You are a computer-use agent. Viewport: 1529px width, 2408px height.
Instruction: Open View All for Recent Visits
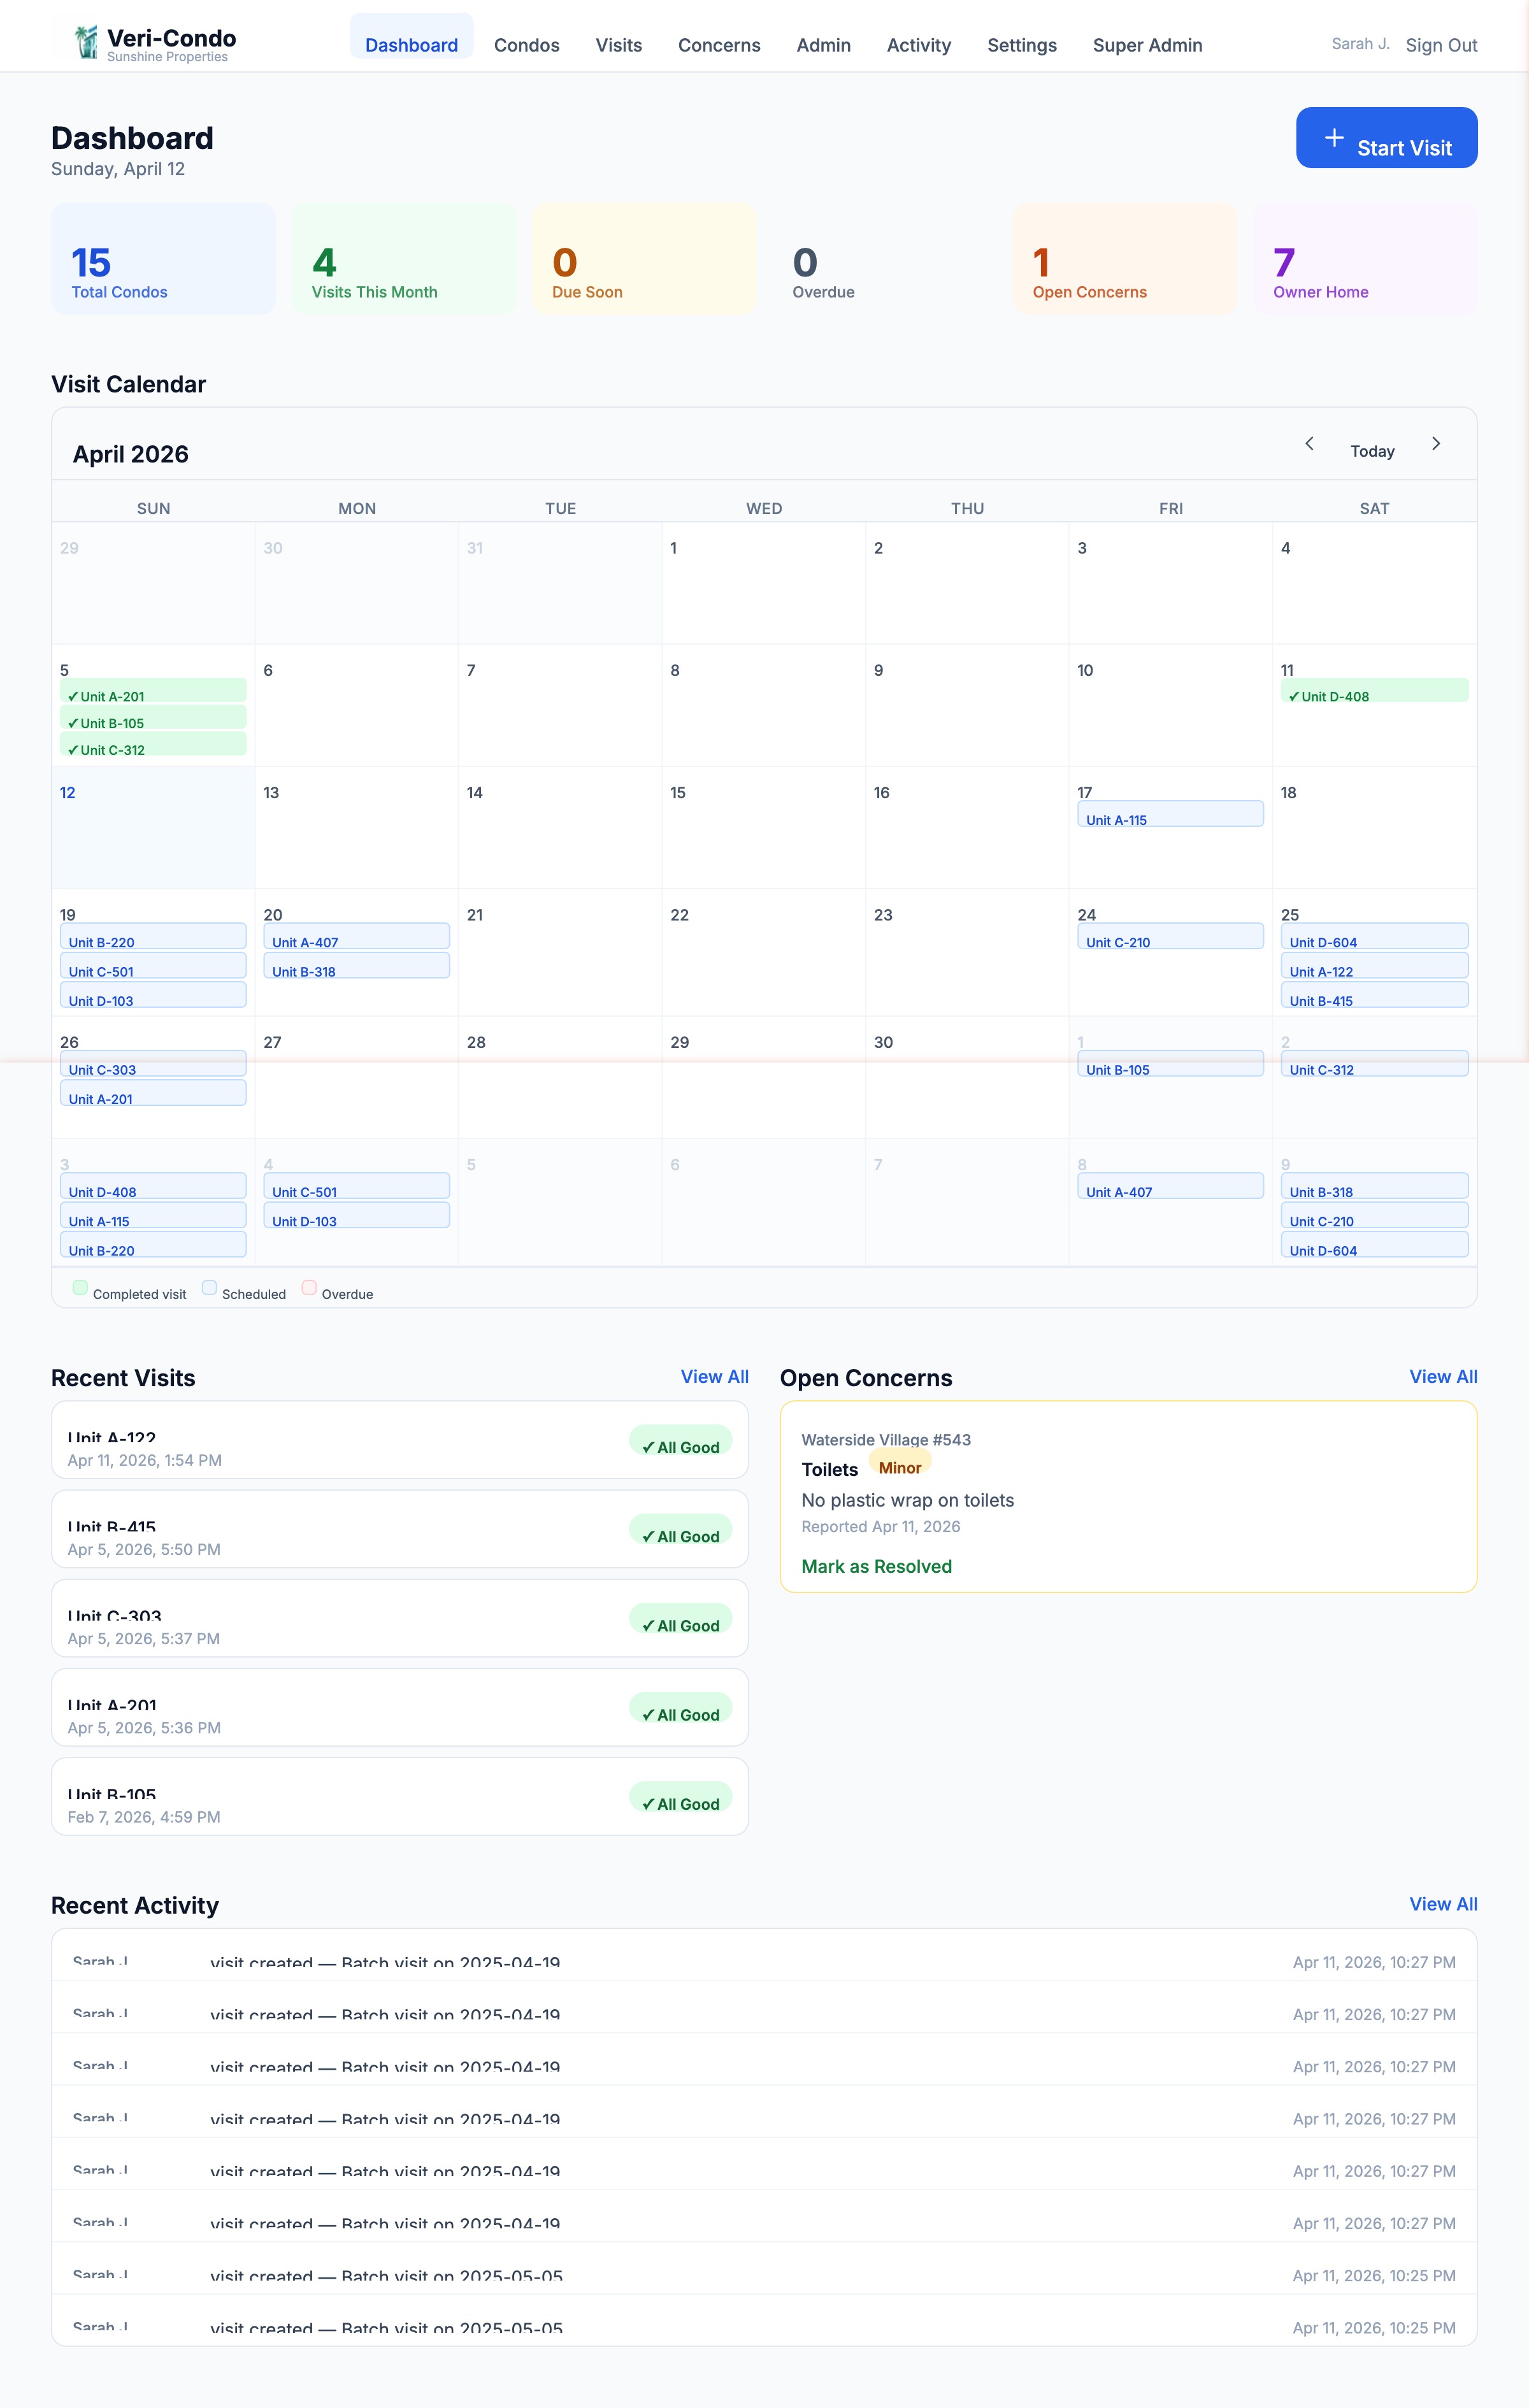pos(714,1377)
